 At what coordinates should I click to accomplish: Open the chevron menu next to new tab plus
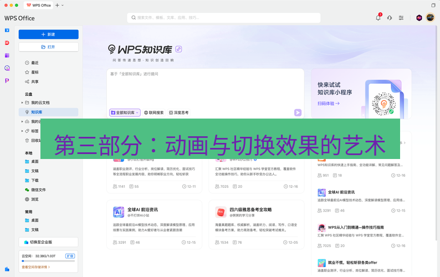pos(62,5)
